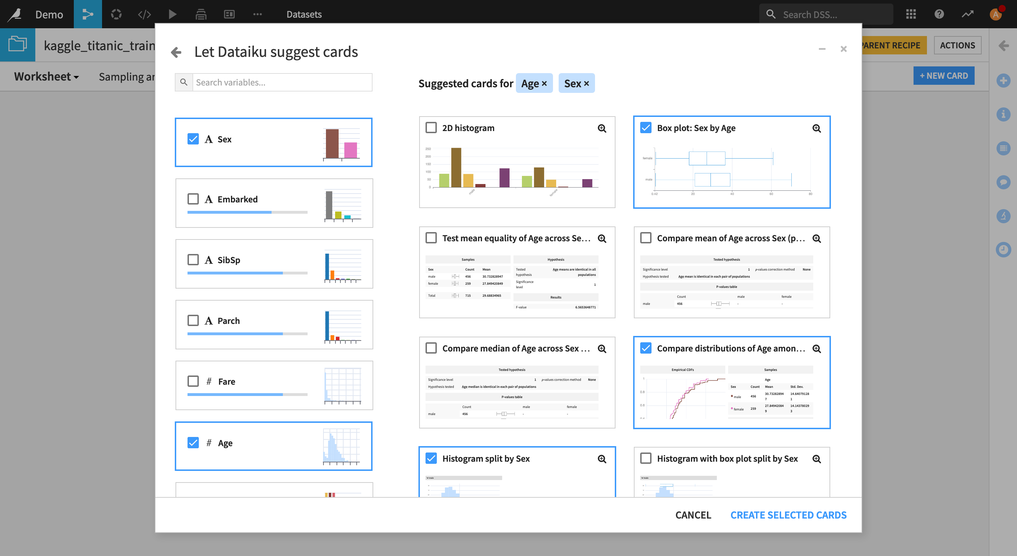Click the magnifier icon on 2D histogram card
Image resolution: width=1017 pixels, height=556 pixels.
point(601,128)
